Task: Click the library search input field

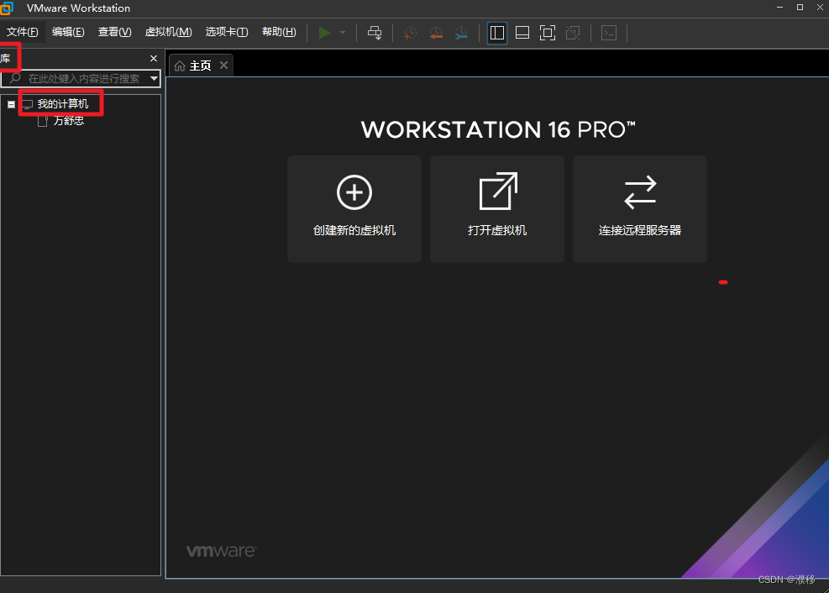Action: coord(81,79)
